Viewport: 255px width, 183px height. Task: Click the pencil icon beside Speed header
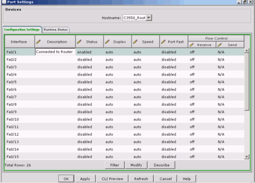(x=136, y=42)
